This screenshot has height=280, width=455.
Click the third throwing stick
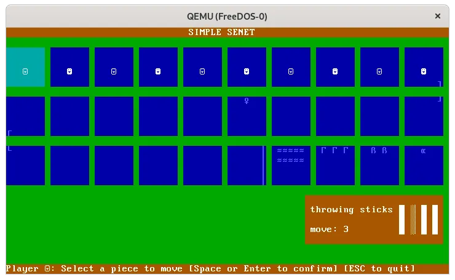[x=424, y=220]
